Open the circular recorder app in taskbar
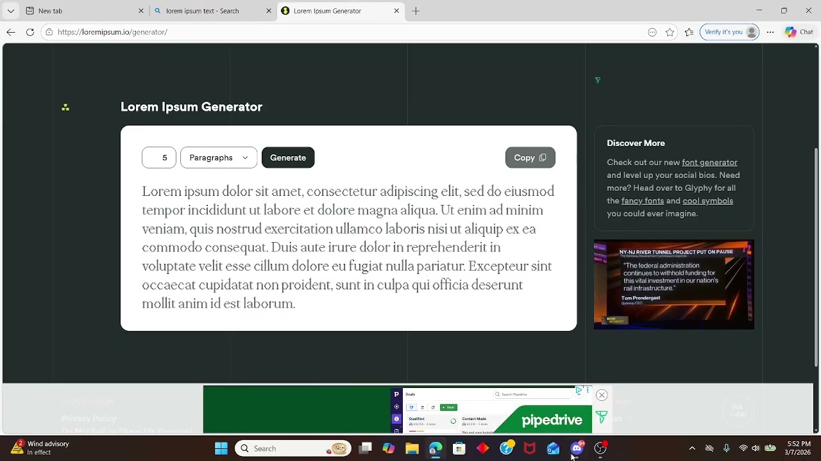The width and height of the screenshot is (821, 461). point(600,449)
